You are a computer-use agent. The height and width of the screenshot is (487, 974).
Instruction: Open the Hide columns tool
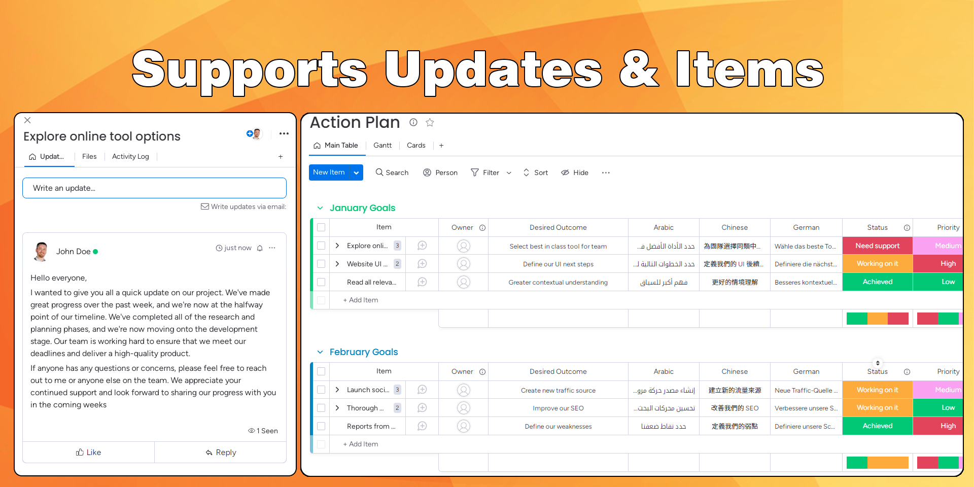point(575,172)
